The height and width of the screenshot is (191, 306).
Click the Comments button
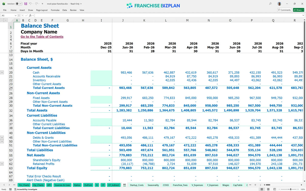point(284,10)
